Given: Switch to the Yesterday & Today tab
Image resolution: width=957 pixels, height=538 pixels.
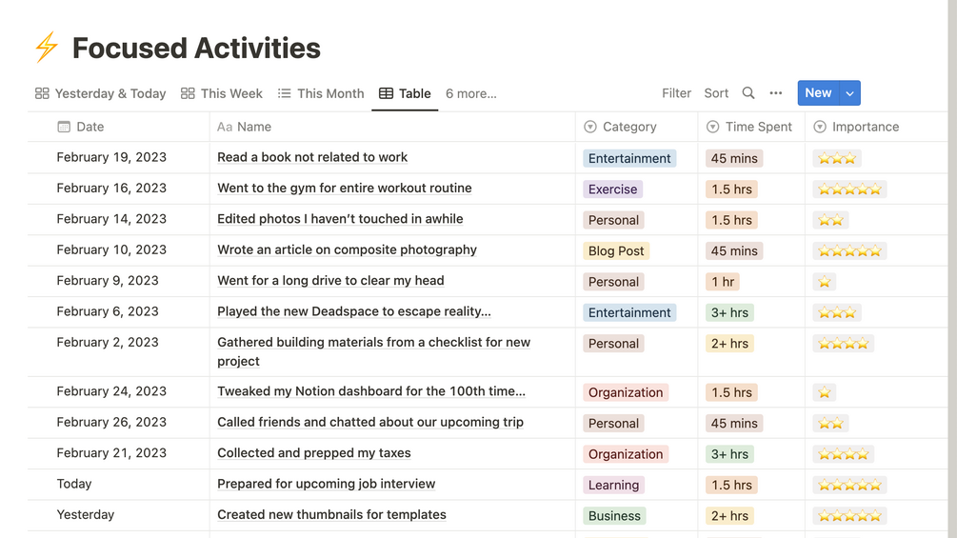Looking at the screenshot, I should (x=100, y=93).
